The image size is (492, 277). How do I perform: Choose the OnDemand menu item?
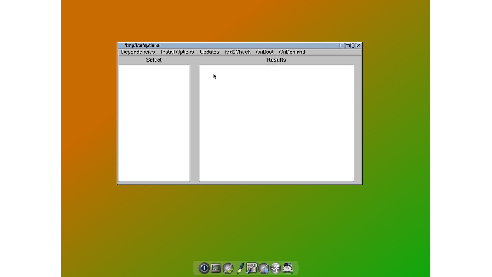(x=292, y=52)
